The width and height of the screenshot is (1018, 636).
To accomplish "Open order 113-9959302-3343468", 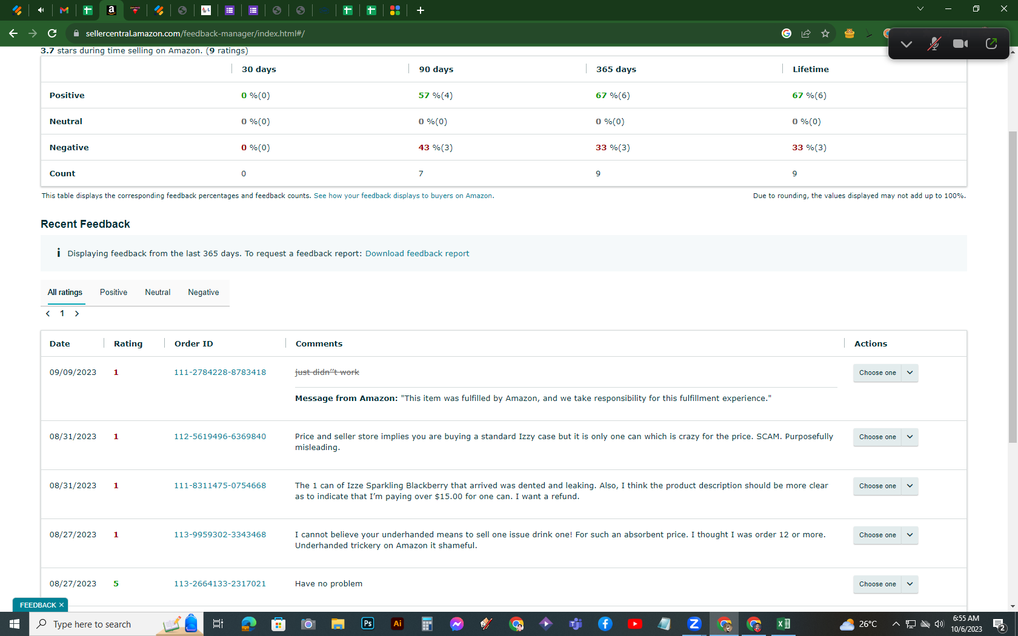I will (220, 534).
